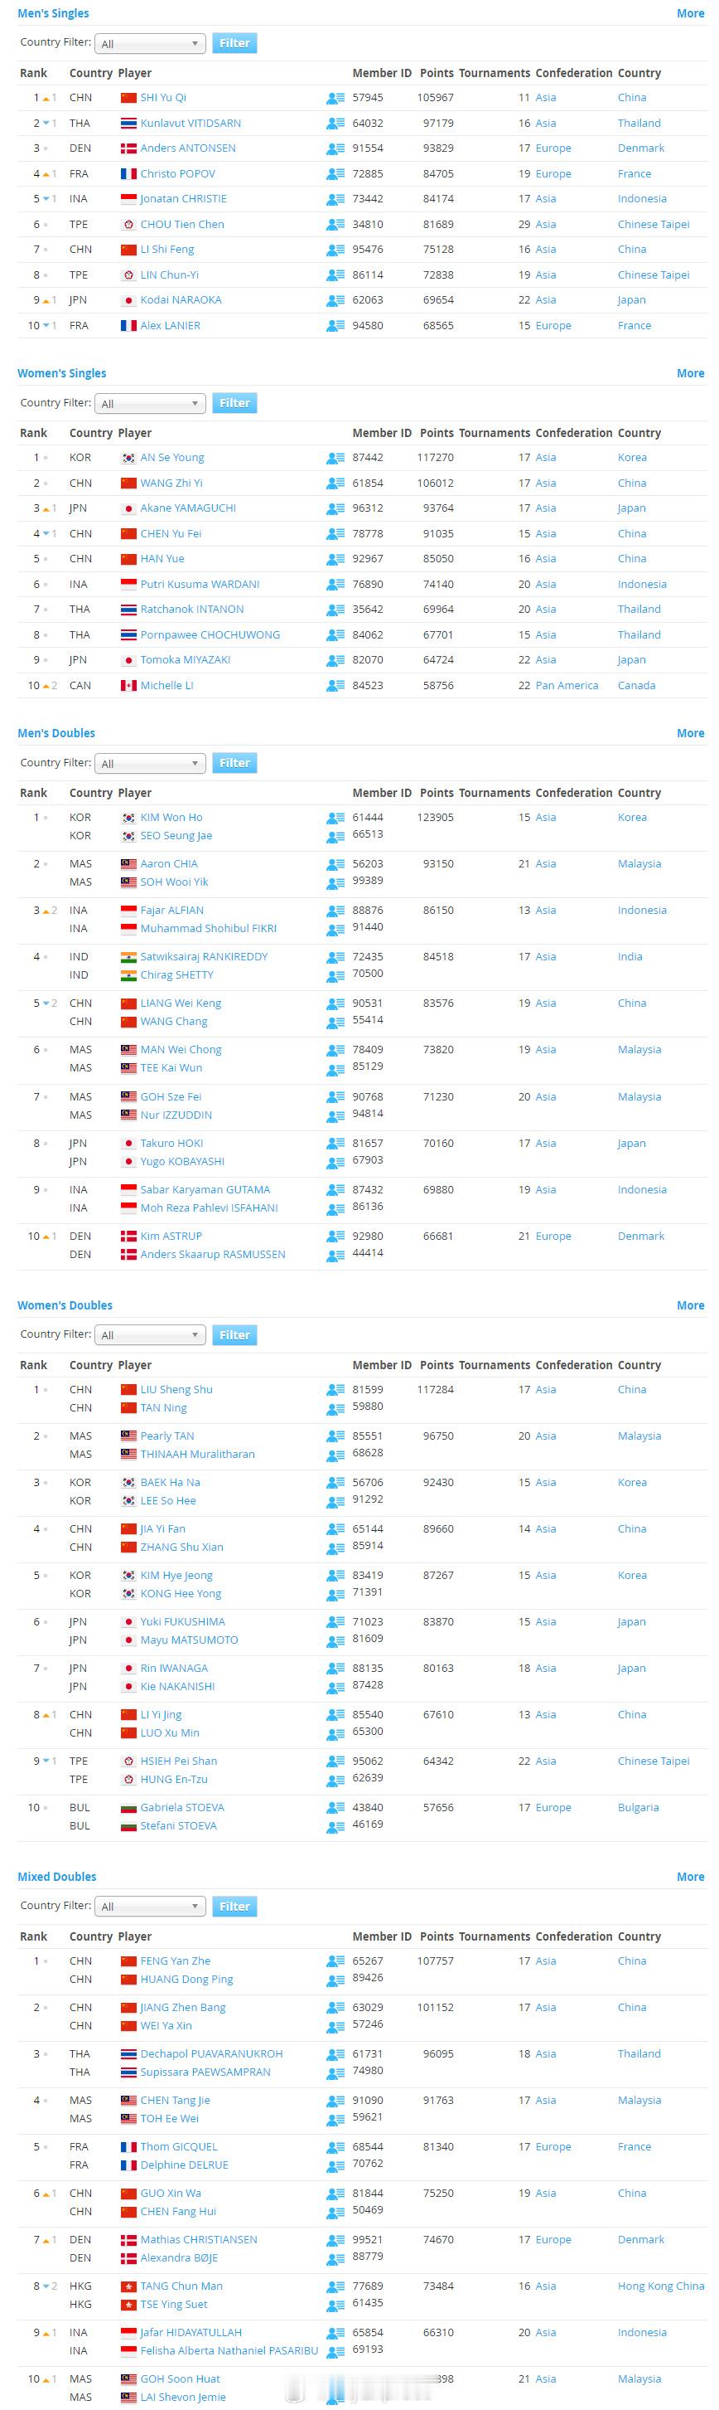719x2410 pixels.
Task: Open the Women's Doubles section heading
Action: pos(65,1305)
